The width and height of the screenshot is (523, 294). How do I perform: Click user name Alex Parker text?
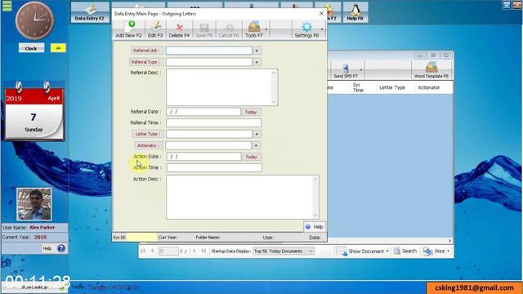[x=42, y=227]
